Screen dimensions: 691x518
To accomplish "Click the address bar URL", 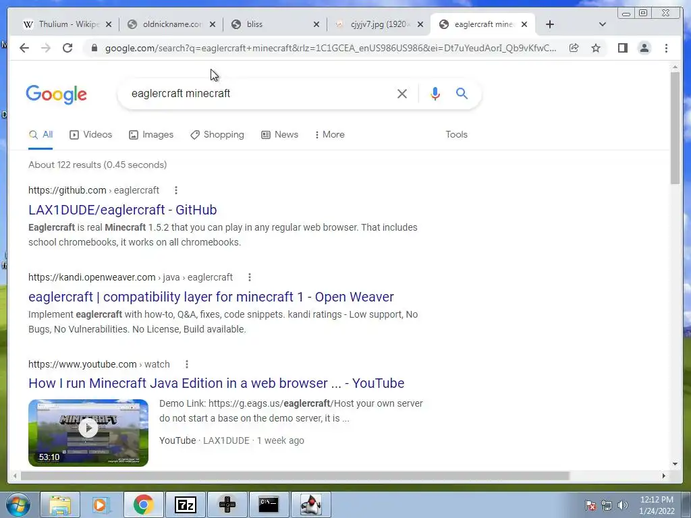I will [x=331, y=48].
